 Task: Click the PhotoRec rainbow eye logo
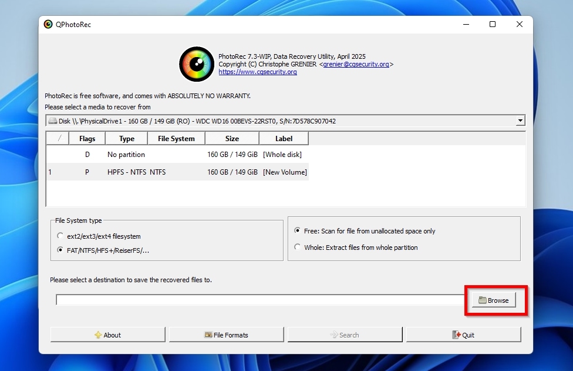(x=196, y=63)
